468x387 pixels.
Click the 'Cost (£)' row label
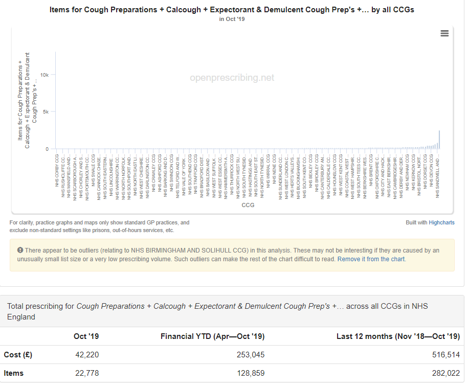18,354
